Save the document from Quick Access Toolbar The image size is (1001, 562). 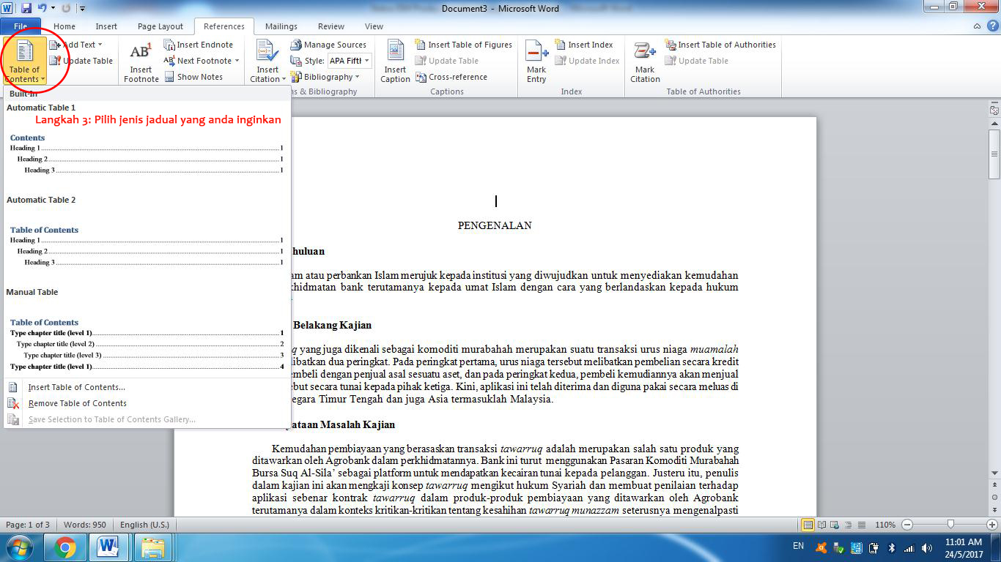pyautogui.click(x=26, y=8)
